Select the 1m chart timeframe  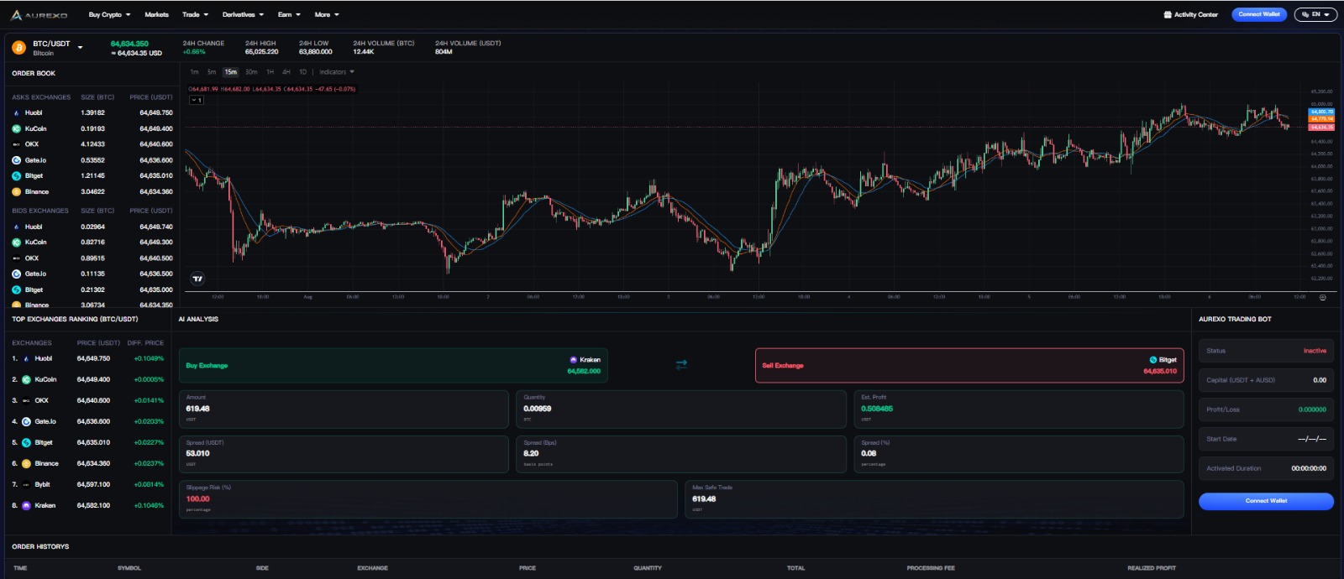point(194,72)
